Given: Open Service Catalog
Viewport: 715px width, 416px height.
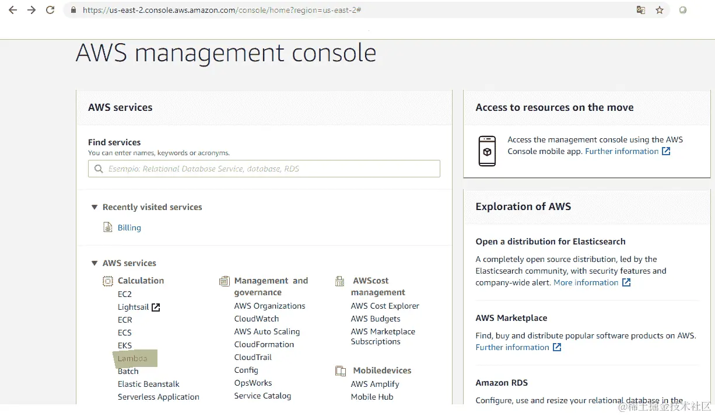Looking at the screenshot, I should pos(262,396).
